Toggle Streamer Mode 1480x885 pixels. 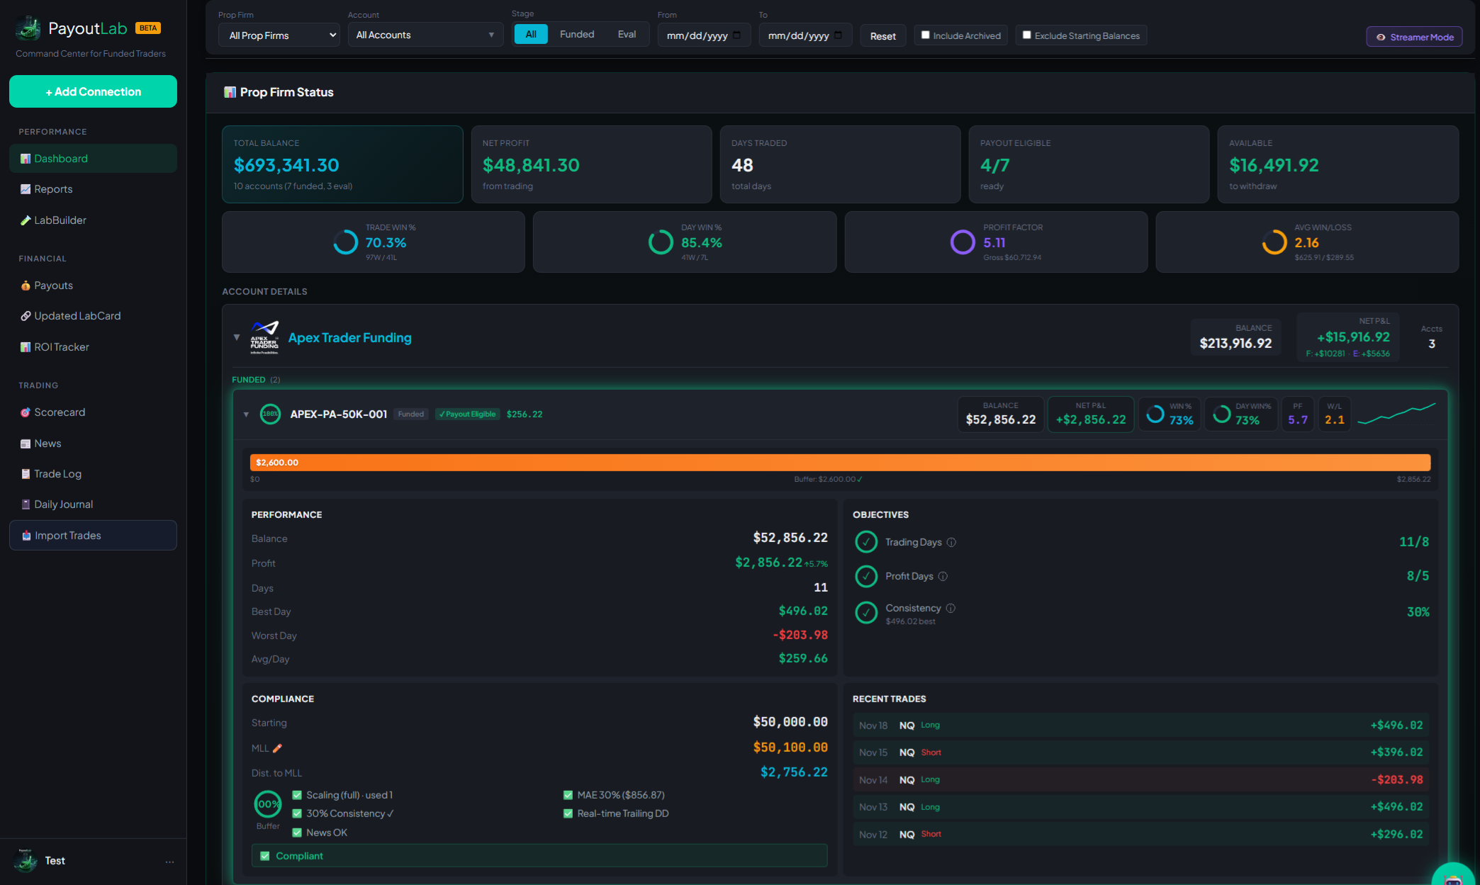(x=1414, y=36)
